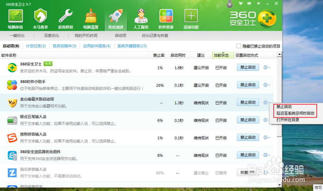Open 系统关键服务(25) link
The height and width of the screenshot is (191, 323).
(132, 46)
